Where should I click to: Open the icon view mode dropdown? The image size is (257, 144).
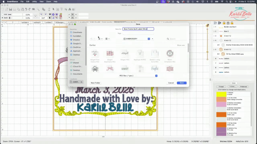100,39
